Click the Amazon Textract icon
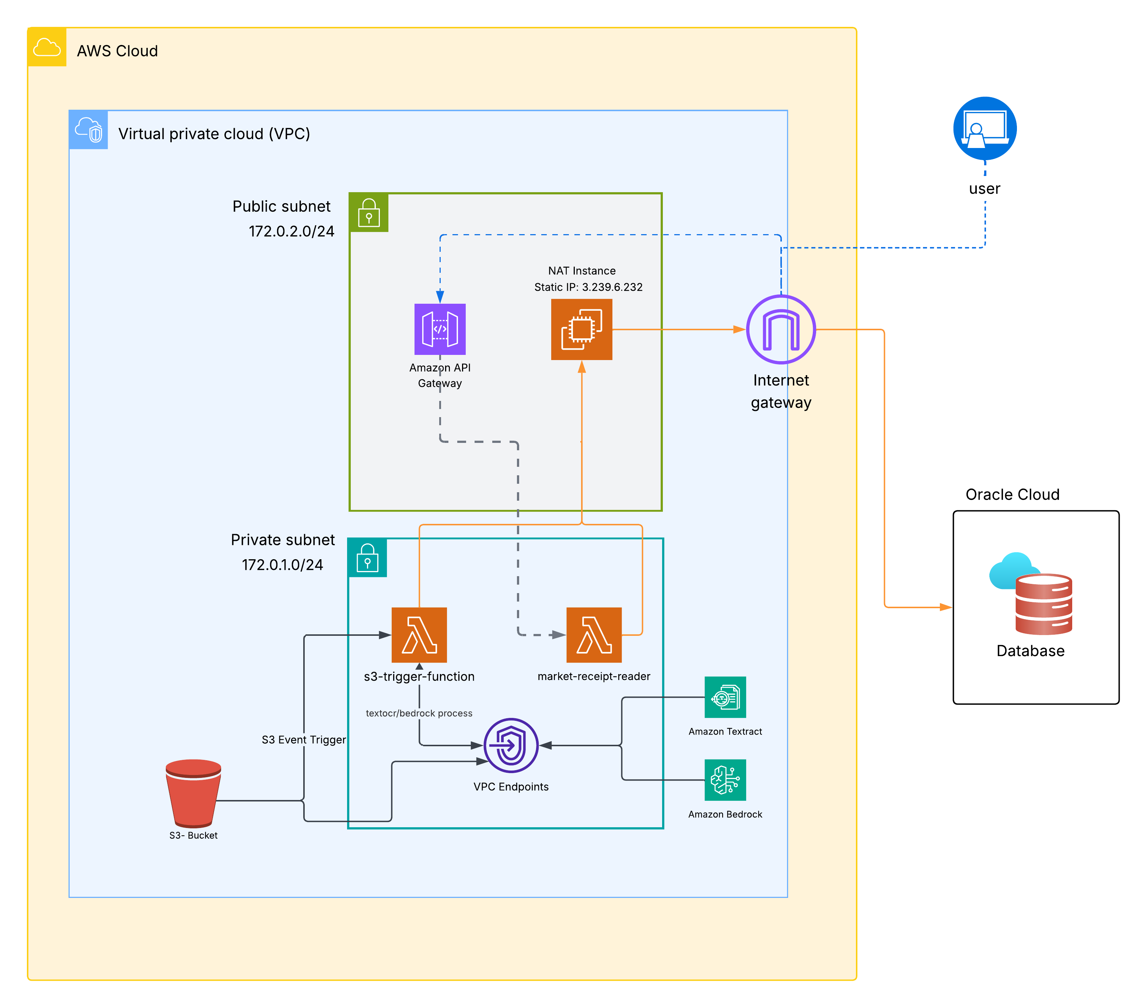The width and height of the screenshot is (1147, 1008). tap(725, 697)
